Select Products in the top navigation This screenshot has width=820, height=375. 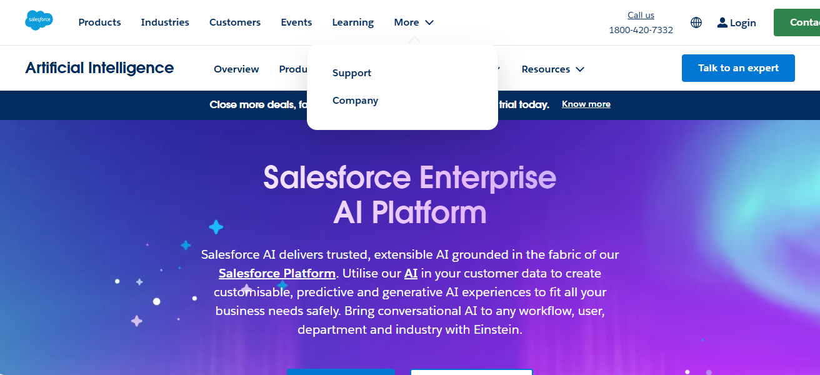(x=99, y=22)
